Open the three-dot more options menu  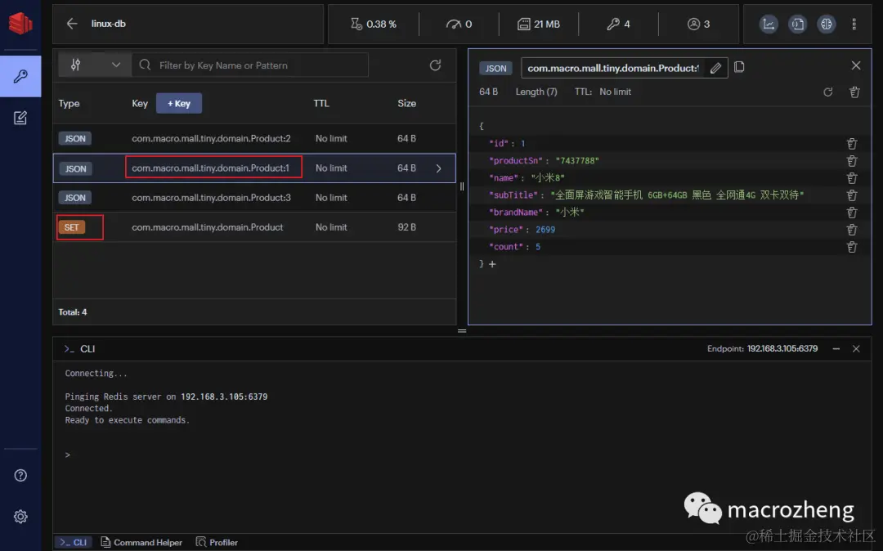854,24
